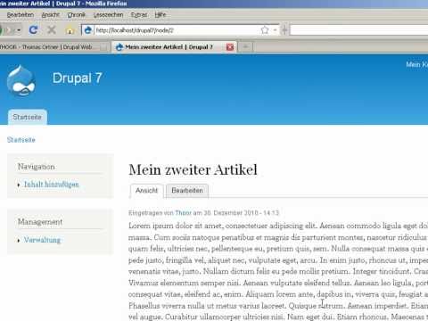
Task: Open the Chronik menu
Action: pos(77,14)
